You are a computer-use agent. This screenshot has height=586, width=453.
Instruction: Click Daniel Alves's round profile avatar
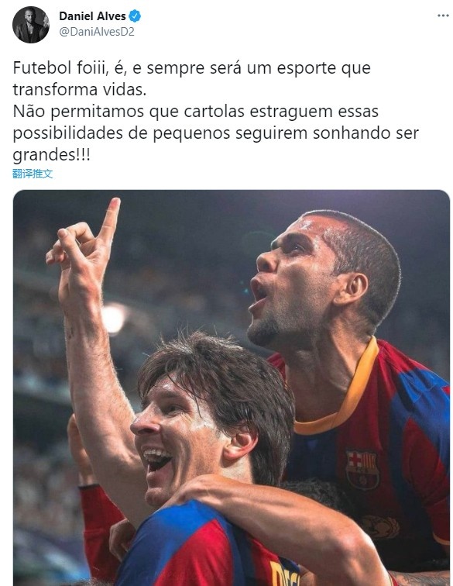click(31, 24)
